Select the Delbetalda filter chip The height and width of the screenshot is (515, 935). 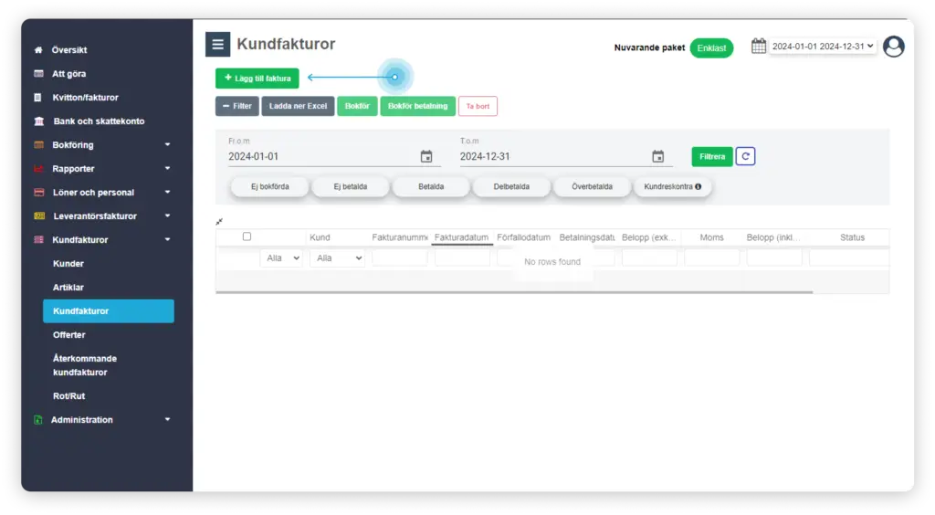click(511, 186)
